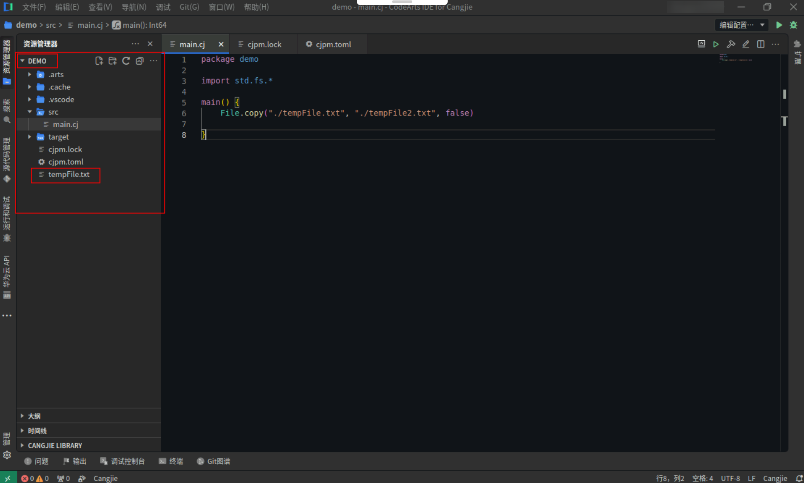Viewport: 804px width, 483px height.
Task: Collapse the src folder
Action: pyautogui.click(x=29, y=112)
